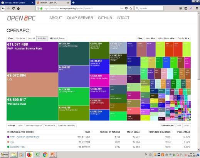The image size is (200, 158).
Task: Select the UCL treemap tile
Action: (32, 85)
